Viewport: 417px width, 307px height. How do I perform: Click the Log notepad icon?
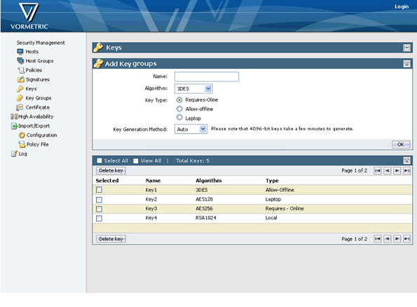point(14,153)
